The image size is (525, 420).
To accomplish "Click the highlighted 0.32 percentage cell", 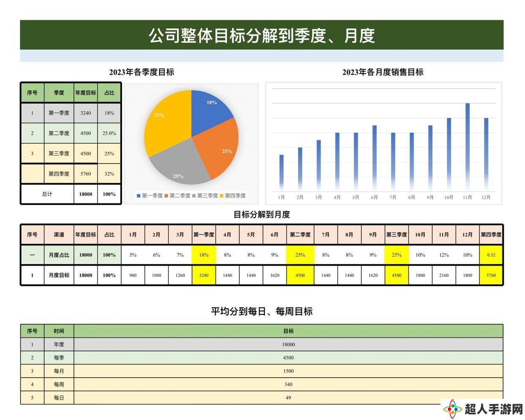I will pos(491,255).
